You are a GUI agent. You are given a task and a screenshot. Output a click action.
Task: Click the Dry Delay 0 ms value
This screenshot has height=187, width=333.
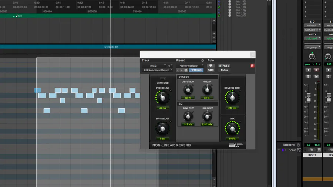162,139
